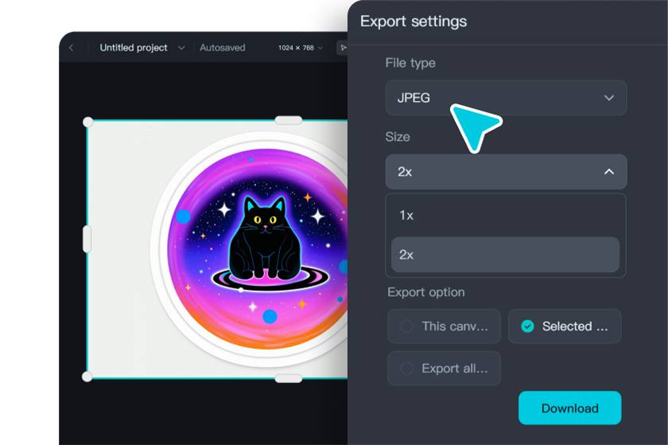Click the bottom edge selection handle

pos(289,378)
